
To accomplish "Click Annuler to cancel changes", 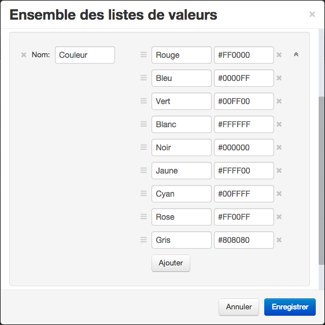I will pyautogui.click(x=239, y=307).
